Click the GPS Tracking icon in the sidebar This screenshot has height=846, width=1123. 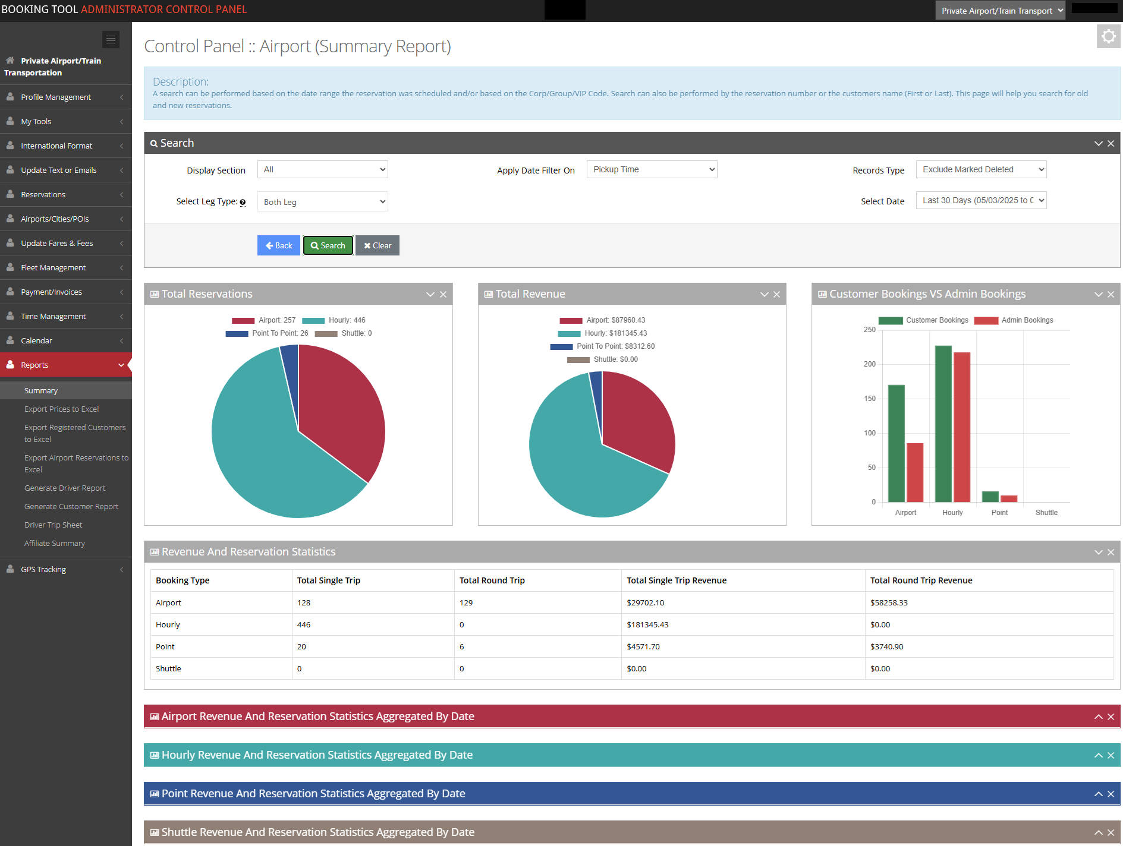coord(11,569)
